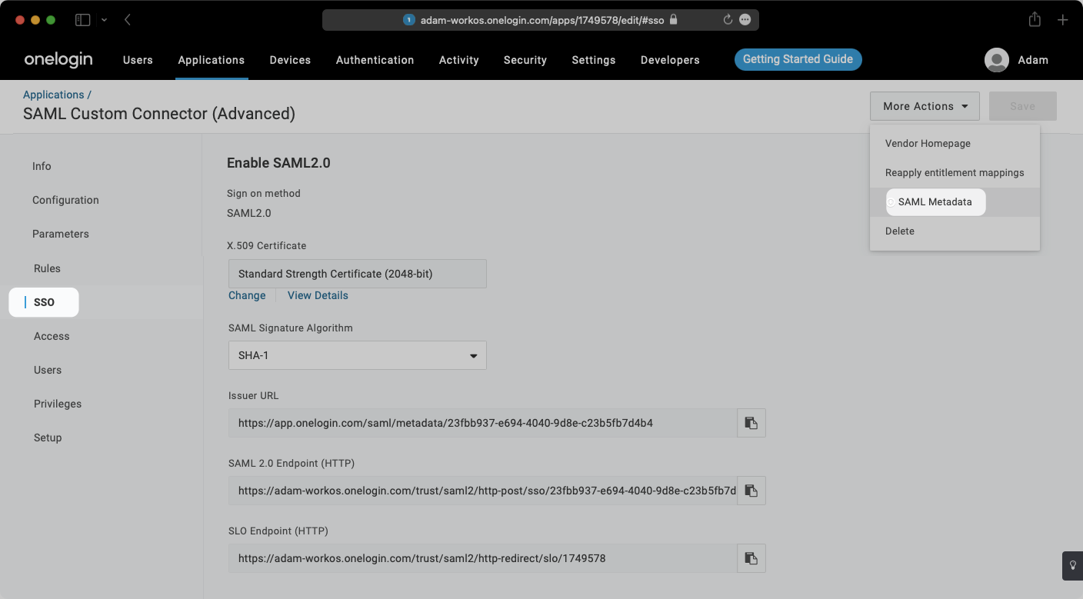View Details of the certificate
Image resolution: width=1083 pixels, height=599 pixels.
click(x=318, y=295)
